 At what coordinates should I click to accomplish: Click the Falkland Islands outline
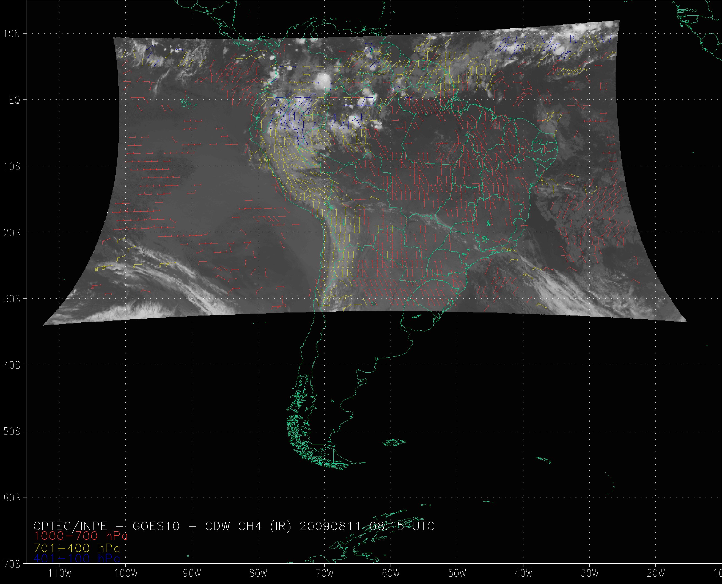(x=394, y=442)
